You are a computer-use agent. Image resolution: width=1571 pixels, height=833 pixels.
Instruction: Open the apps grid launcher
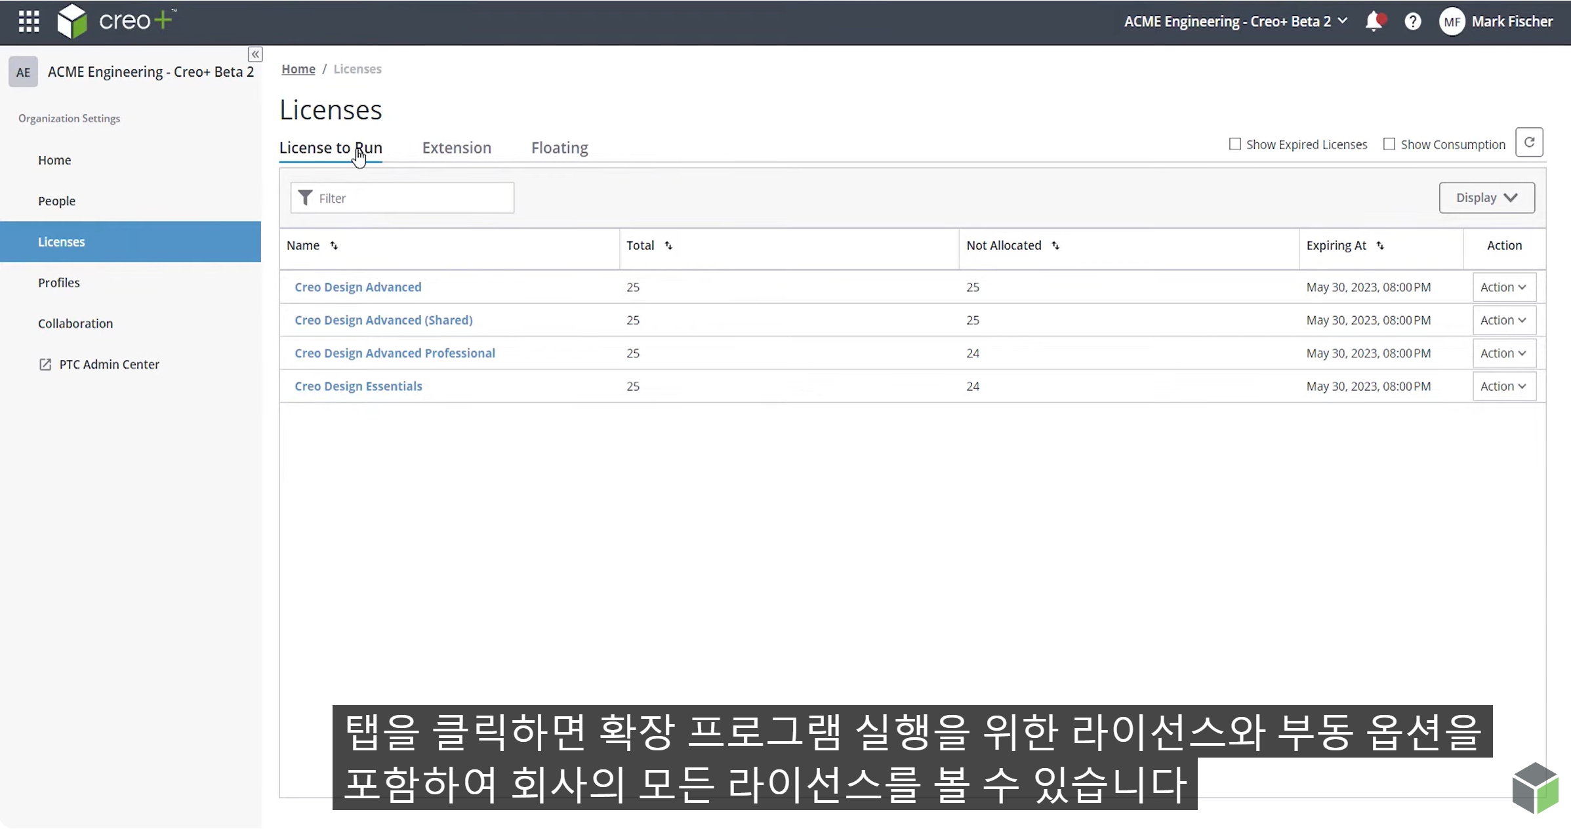coord(29,22)
